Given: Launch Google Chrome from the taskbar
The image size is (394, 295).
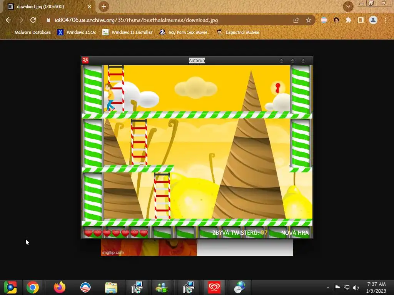Looking at the screenshot, I should [33, 287].
